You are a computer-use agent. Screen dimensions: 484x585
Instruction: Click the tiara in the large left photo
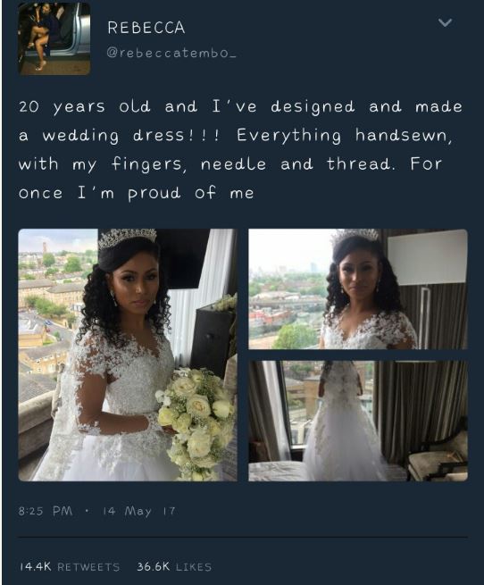[x=127, y=238]
